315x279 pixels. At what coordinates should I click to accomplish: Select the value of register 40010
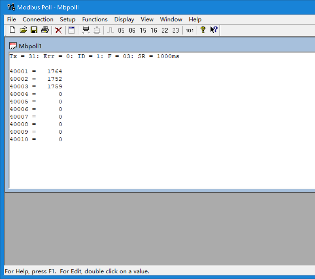60,139
